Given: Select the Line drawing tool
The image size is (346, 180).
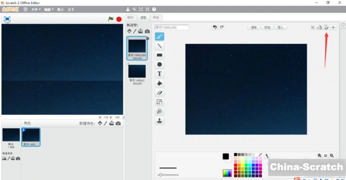Looking at the screenshot, I should (160, 46).
